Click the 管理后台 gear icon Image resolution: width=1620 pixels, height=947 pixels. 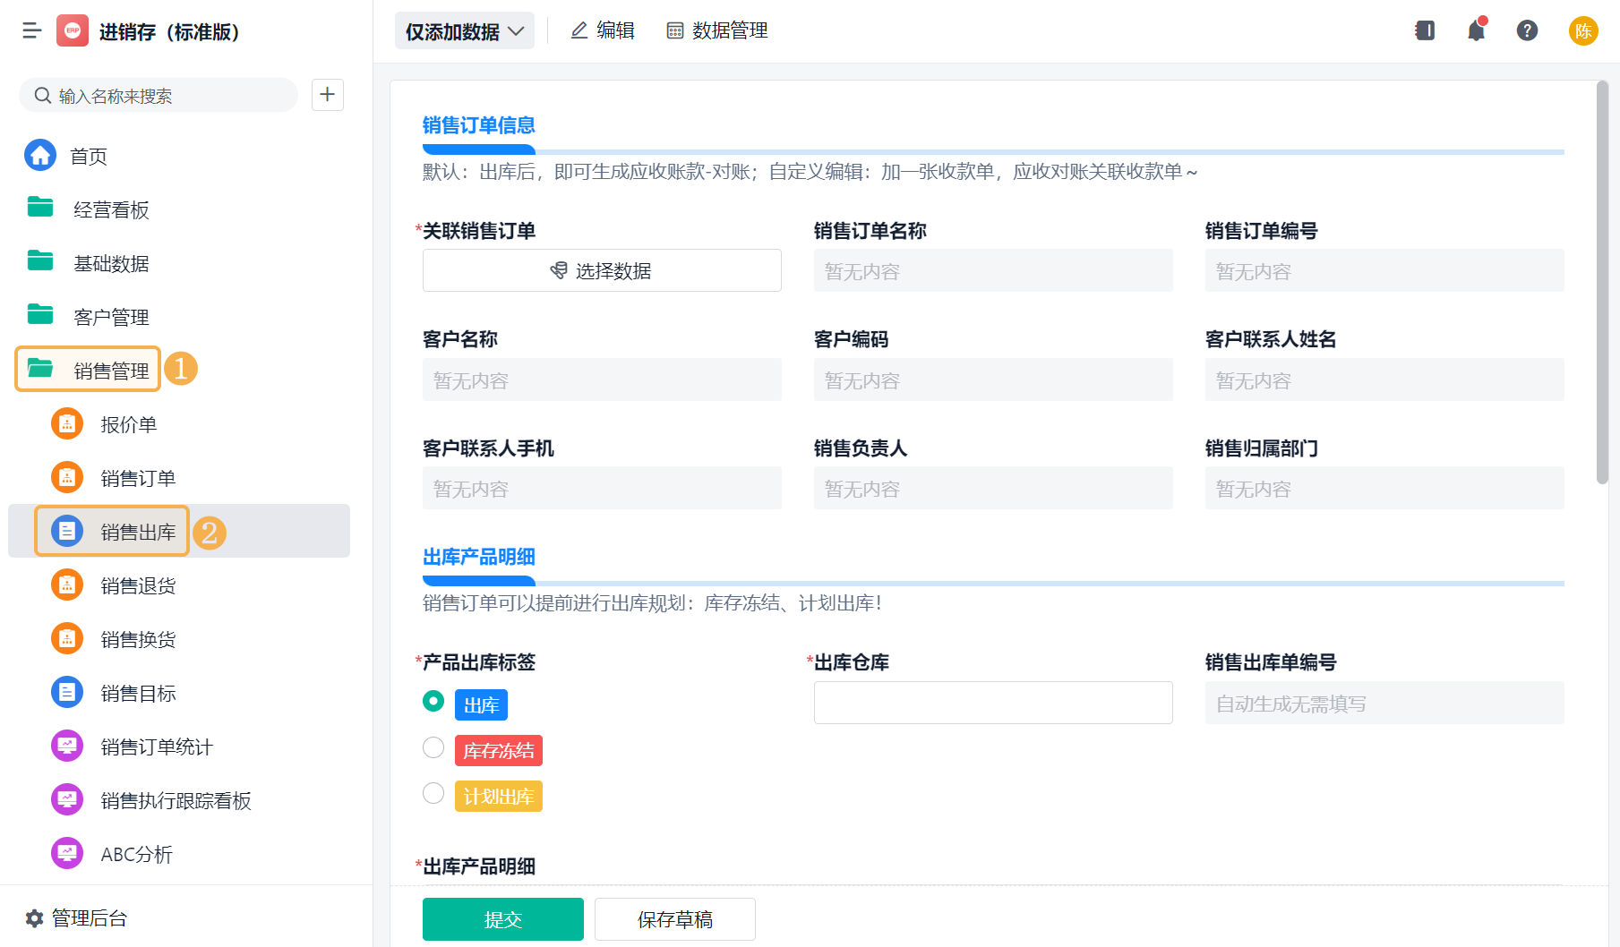pos(35,918)
